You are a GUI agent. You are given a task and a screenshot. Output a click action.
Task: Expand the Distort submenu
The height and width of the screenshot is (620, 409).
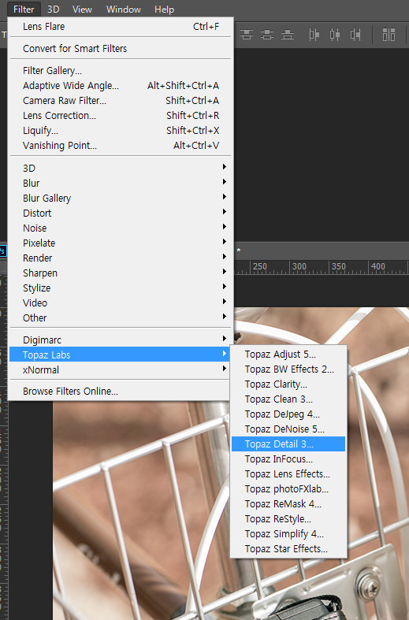point(121,213)
